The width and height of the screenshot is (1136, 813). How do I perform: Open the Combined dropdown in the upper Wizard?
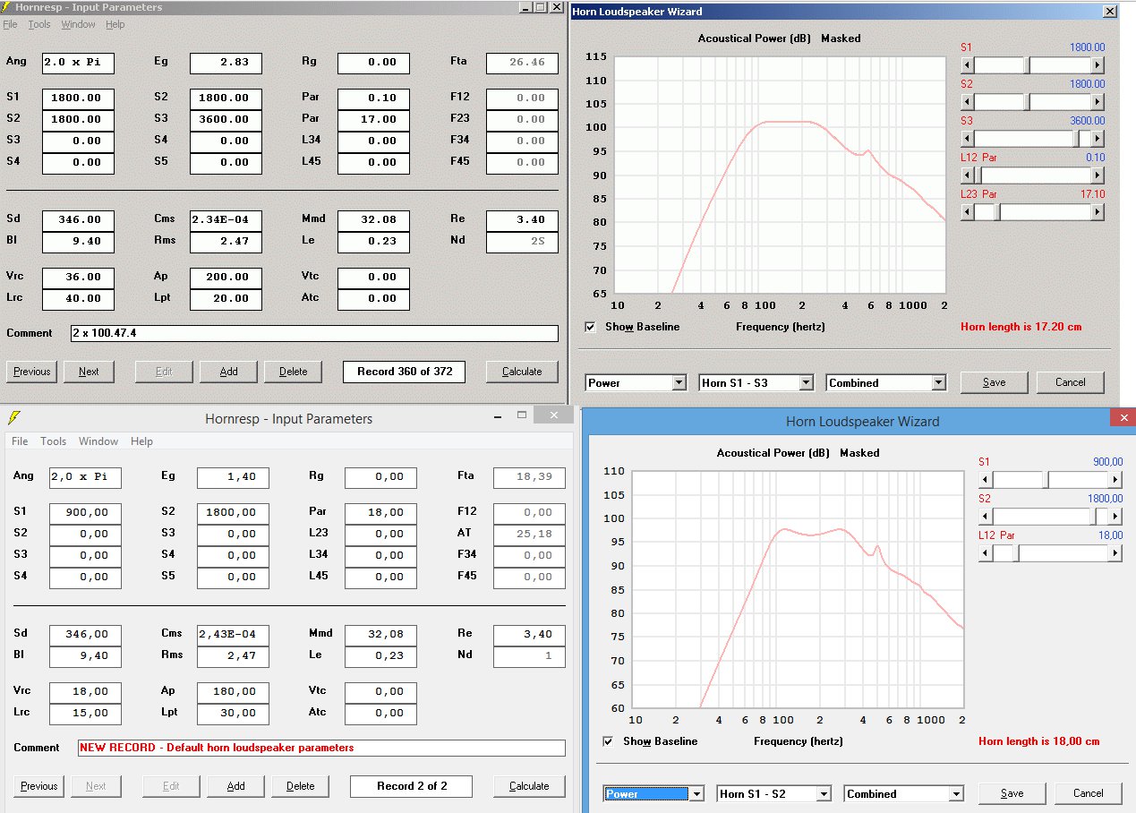pos(939,383)
